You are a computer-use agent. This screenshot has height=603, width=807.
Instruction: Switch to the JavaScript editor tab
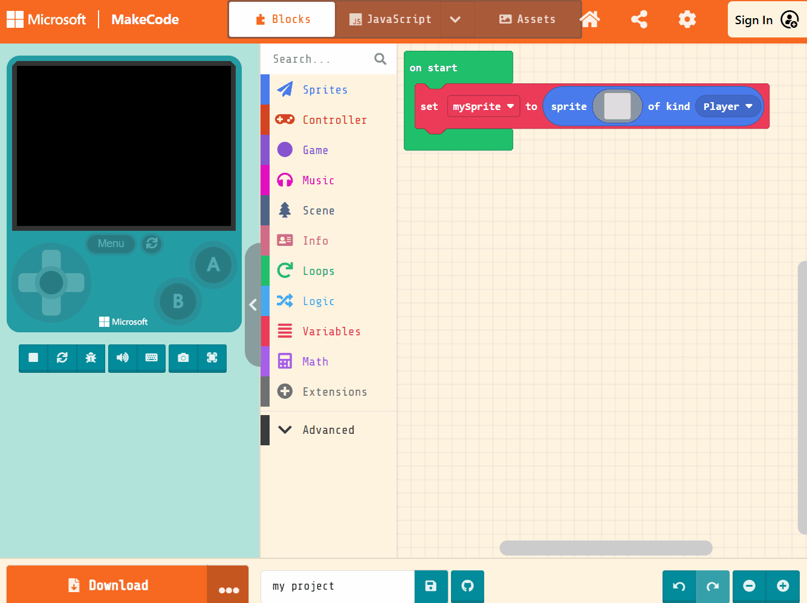pyautogui.click(x=391, y=19)
